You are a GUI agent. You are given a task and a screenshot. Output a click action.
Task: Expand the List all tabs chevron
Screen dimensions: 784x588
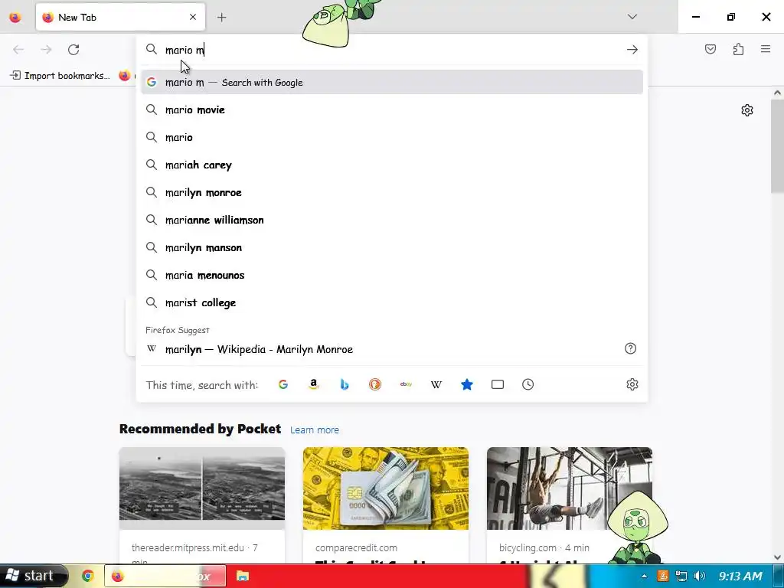632,17
